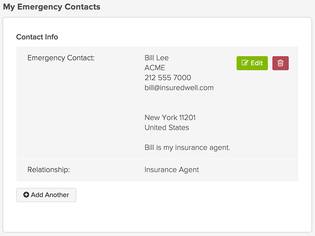
Task: Click the My Emergency Contacts page title
Action: 52,7
